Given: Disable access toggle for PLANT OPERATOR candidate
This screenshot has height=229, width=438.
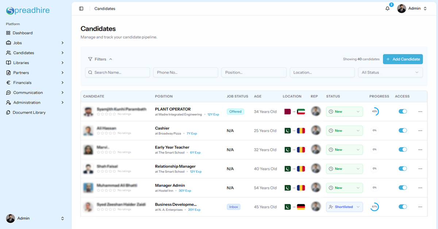Looking at the screenshot, I should tap(403, 112).
